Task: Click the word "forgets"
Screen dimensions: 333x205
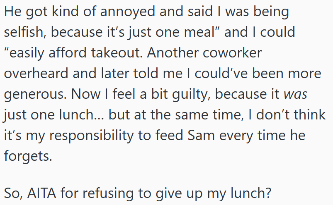Action: 28,156
